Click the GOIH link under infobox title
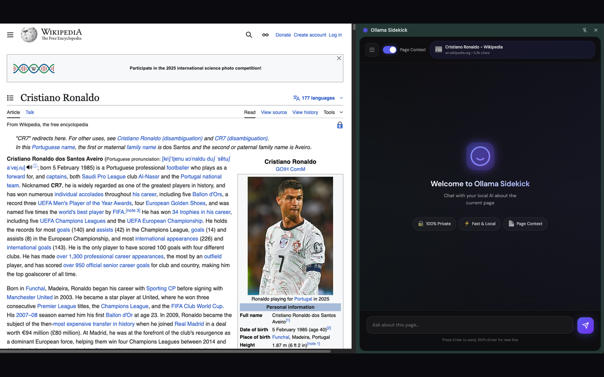Screen dimensions: 604x377 click(x=283, y=169)
